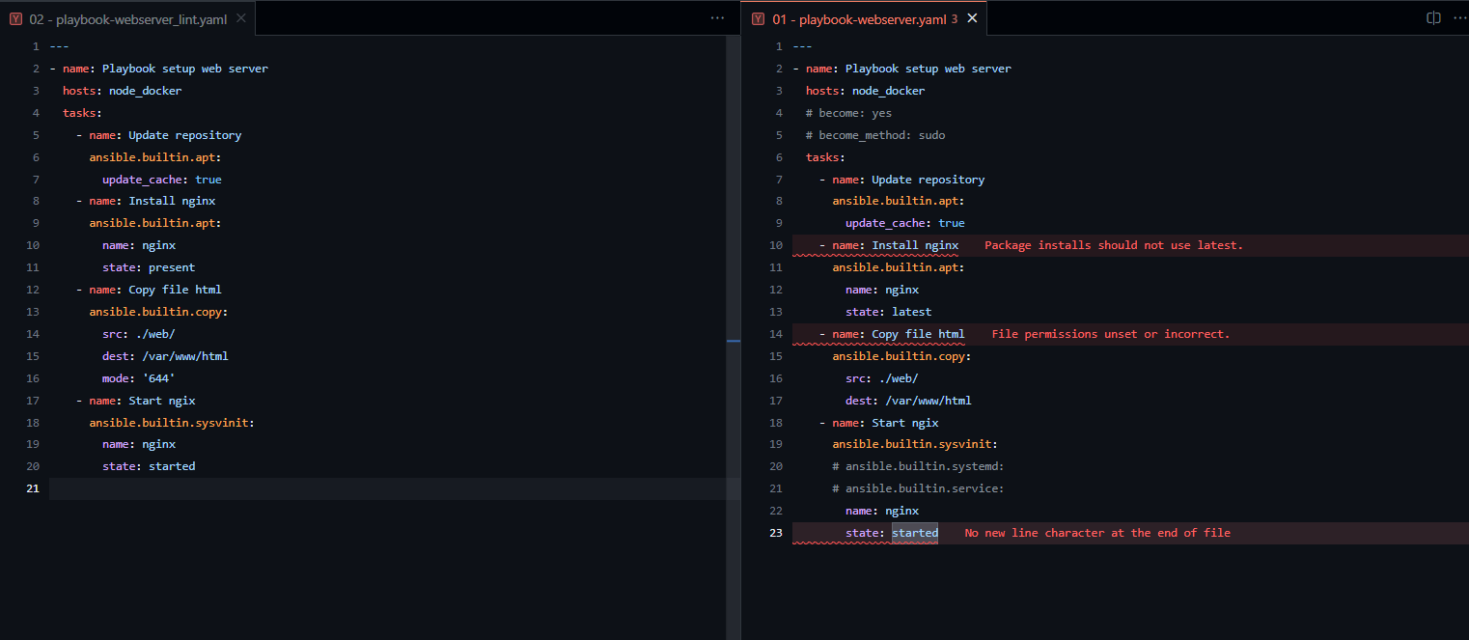Open More Actions menu for the playbook-webserver.yaml group

click(x=1459, y=17)
